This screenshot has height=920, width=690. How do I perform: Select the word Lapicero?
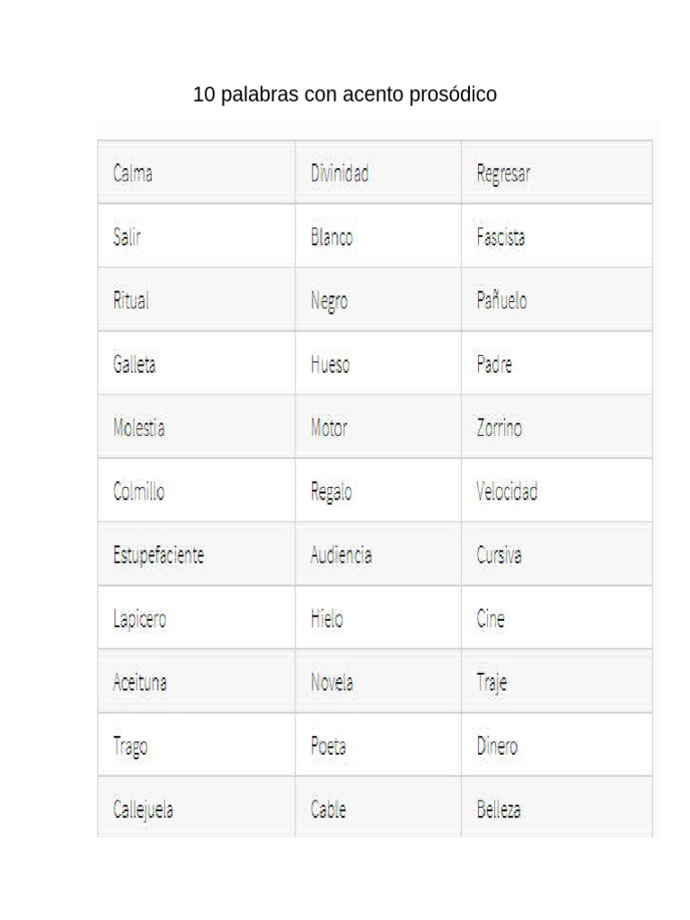click(x=139, y=619)
